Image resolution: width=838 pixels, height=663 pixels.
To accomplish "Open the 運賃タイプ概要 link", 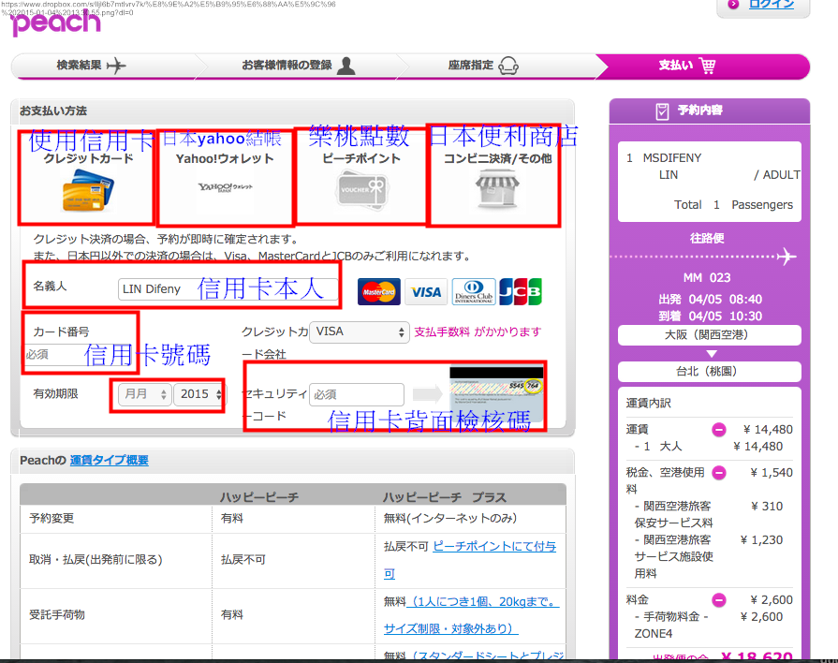I will pyautogui.click(x=109, y=461).
